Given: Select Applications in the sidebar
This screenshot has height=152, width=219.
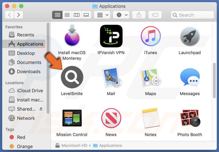Looking at the screenshot, I should (x=24, y=44).
